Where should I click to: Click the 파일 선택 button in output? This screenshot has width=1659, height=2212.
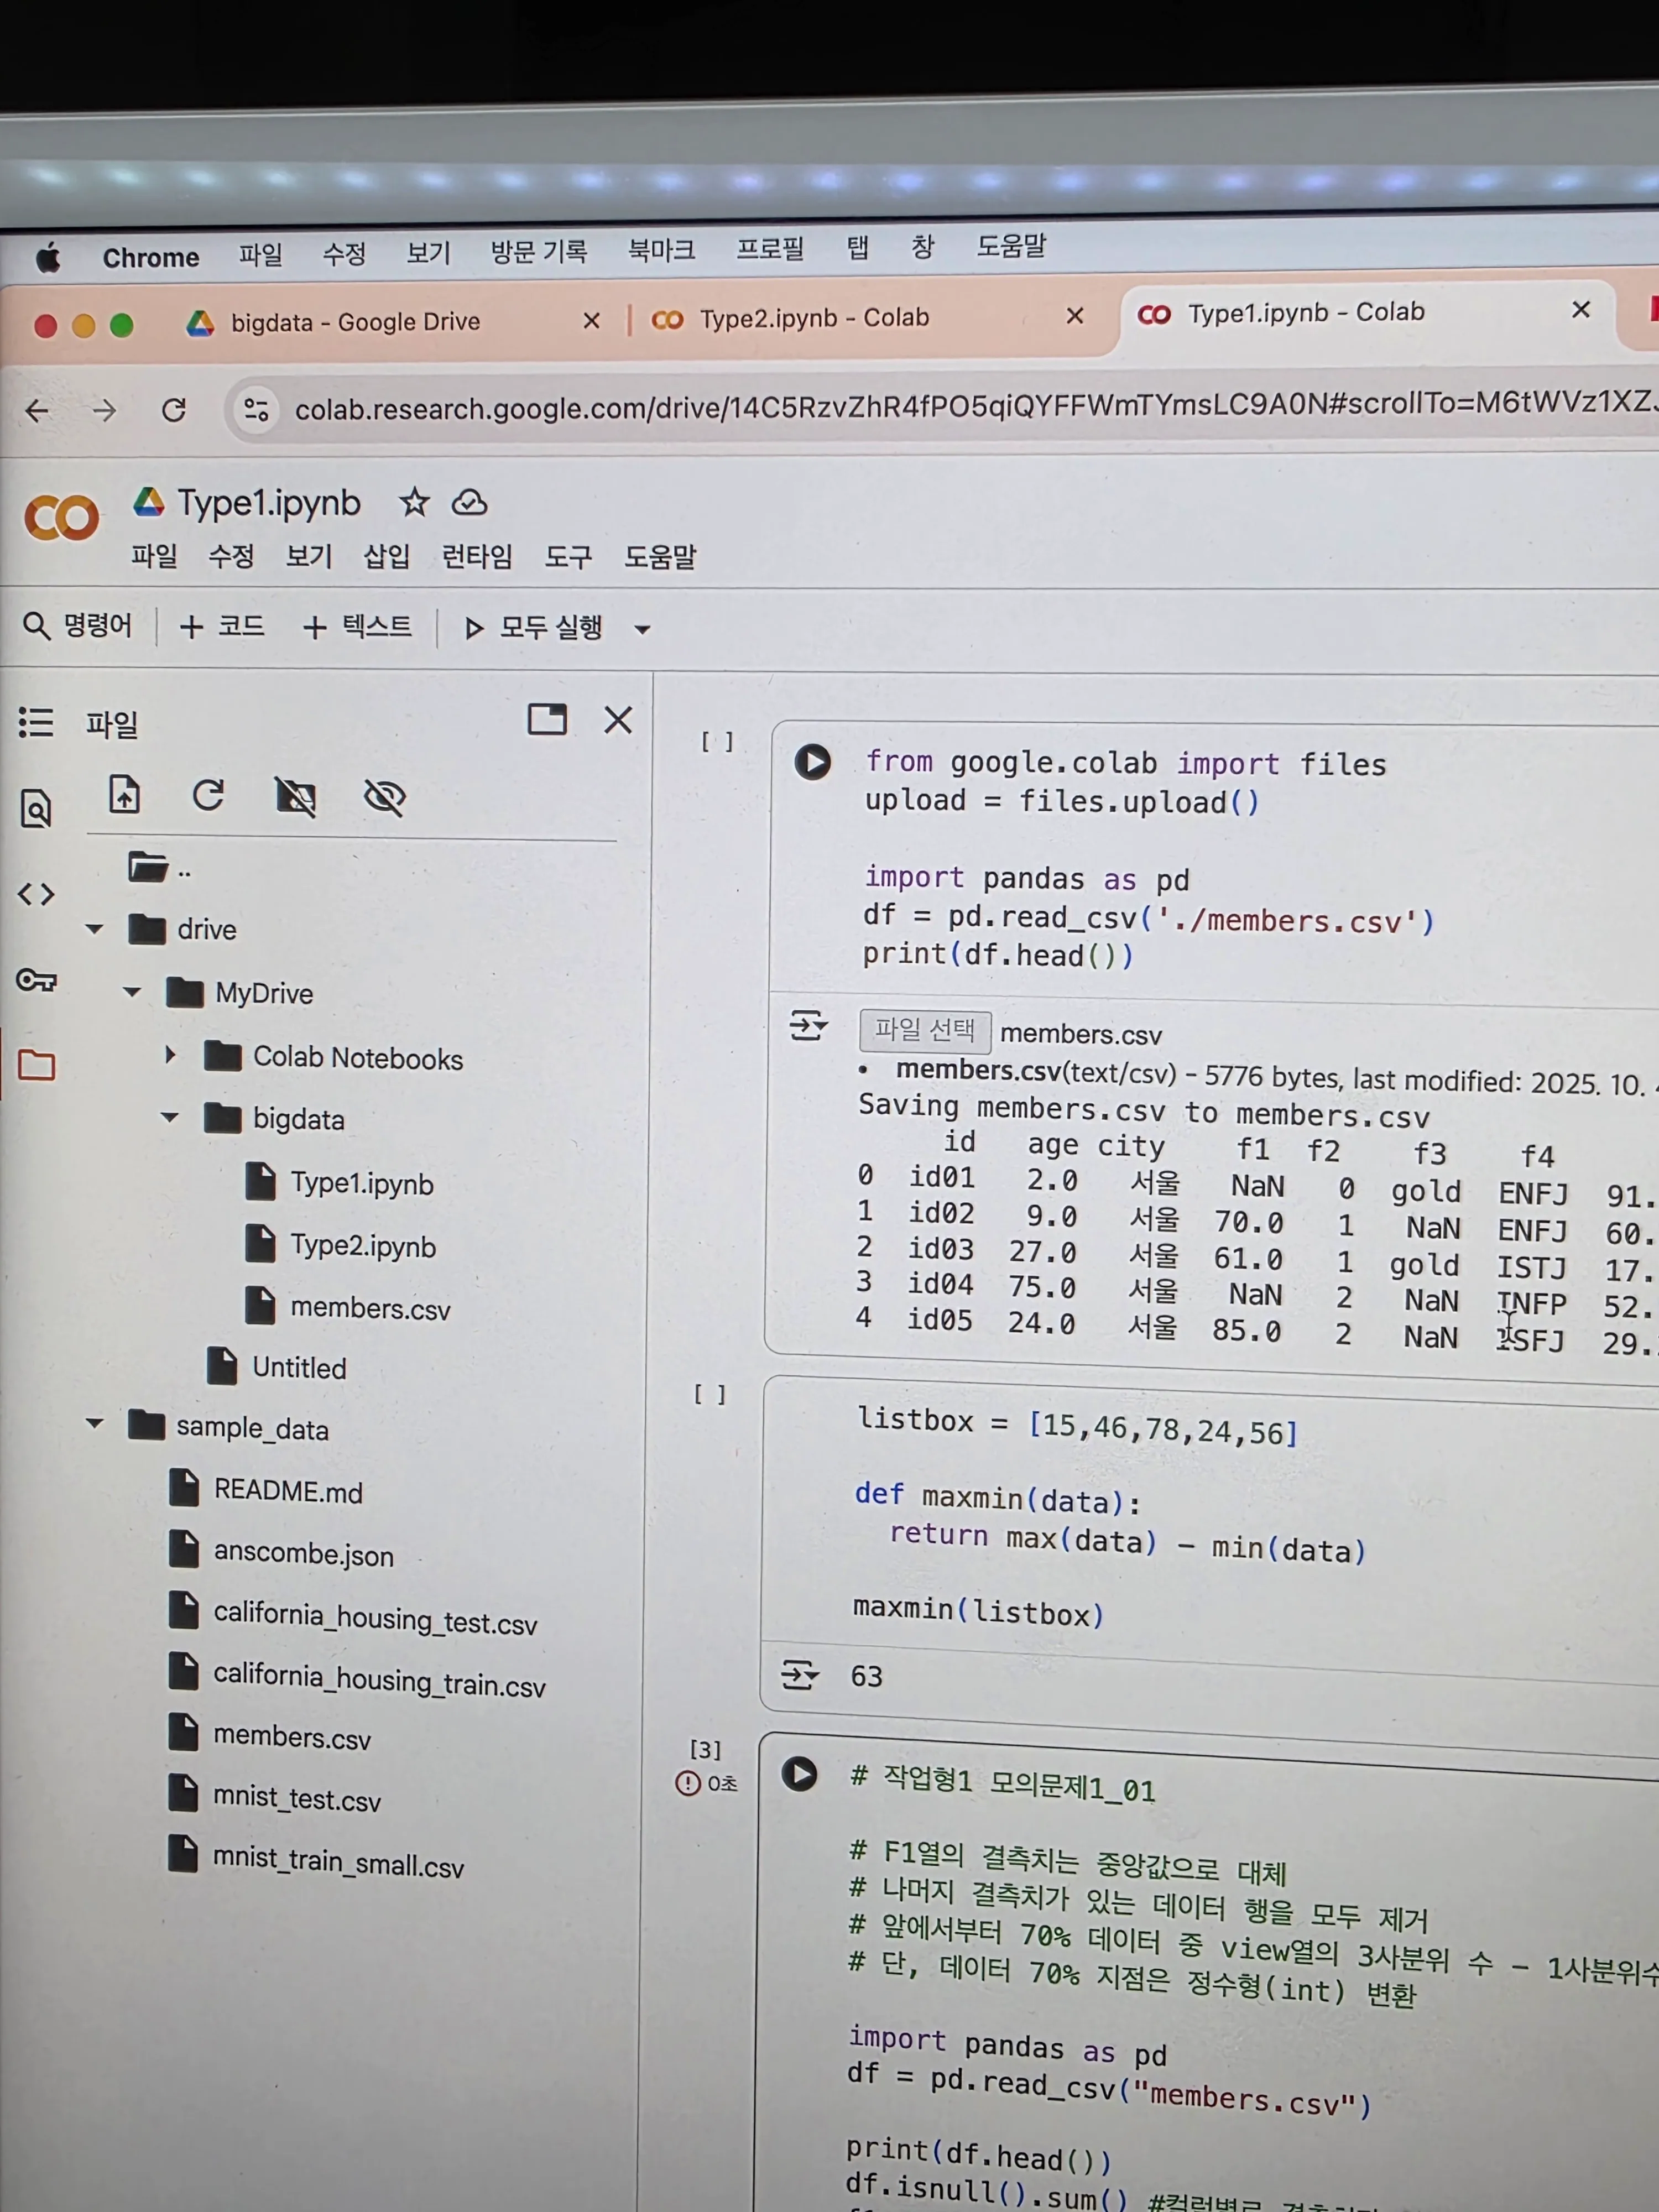[924, 1030]
